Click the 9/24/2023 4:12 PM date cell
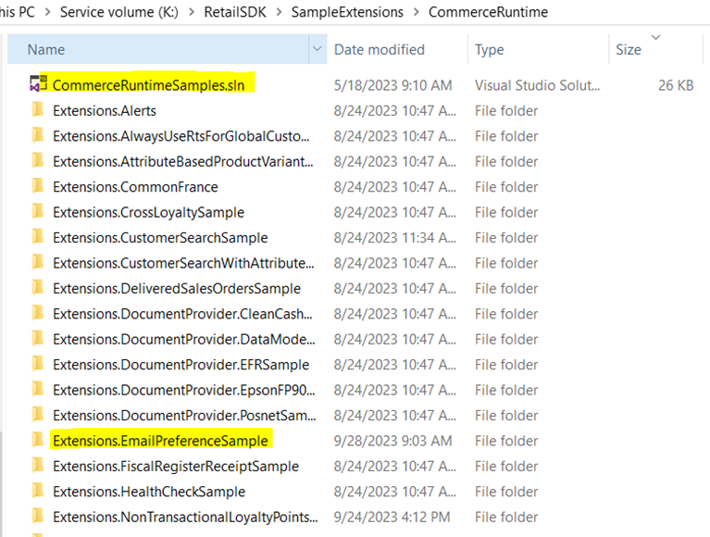Screen dimensions: 710x537 pyautogui.click(x=392, y=517)
